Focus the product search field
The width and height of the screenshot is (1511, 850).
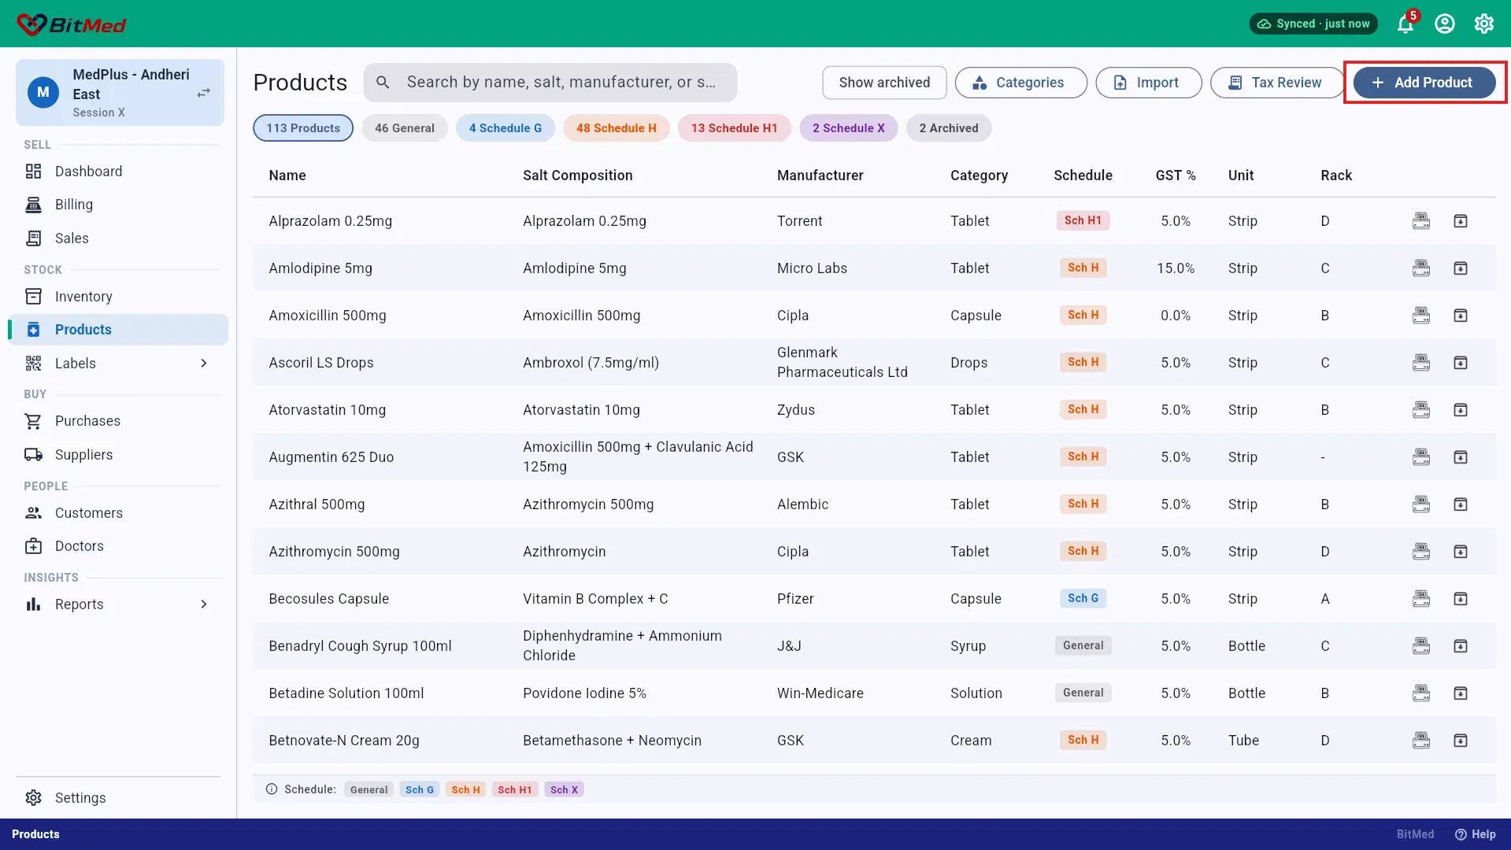click(x=550, y=83)
